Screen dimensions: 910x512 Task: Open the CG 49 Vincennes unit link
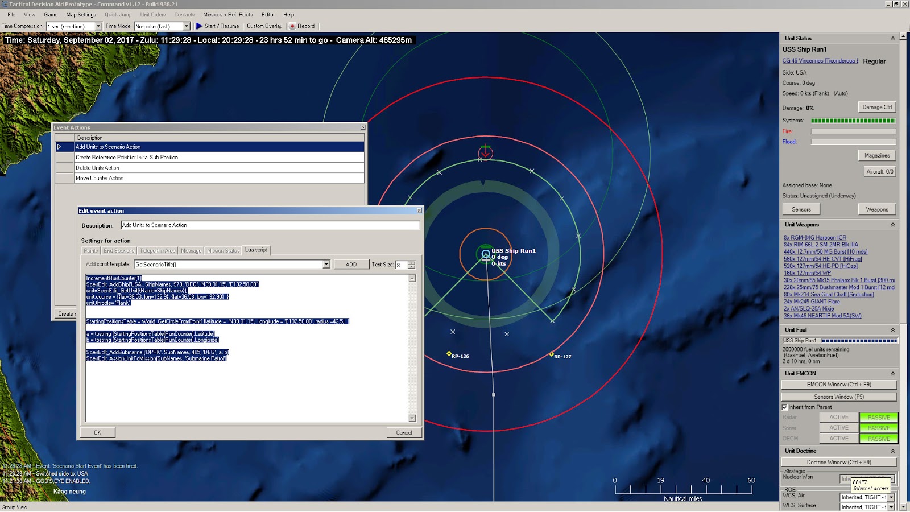point(820,61)
